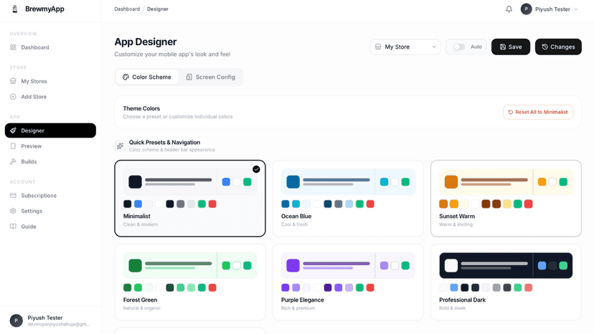Image resolution: width=594 pixels, height=334 pixels.
Task: Click the Settings gear icon
Action: (13, 211)
